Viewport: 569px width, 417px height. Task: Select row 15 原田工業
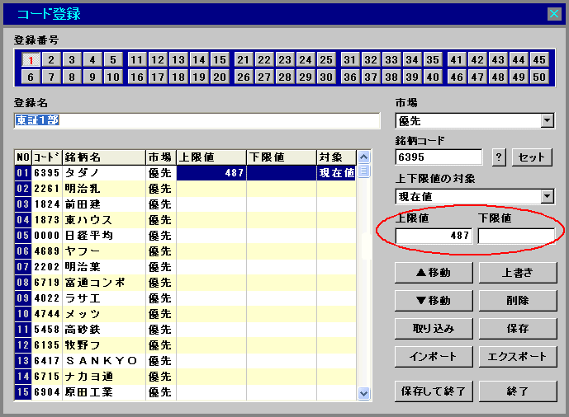[185, 392]
